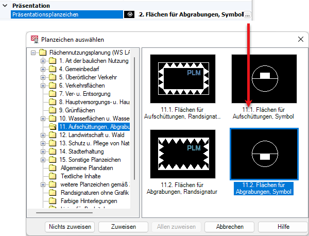Expand the 6. Verkehrsflächen tree node

click(x=43, y=86)
